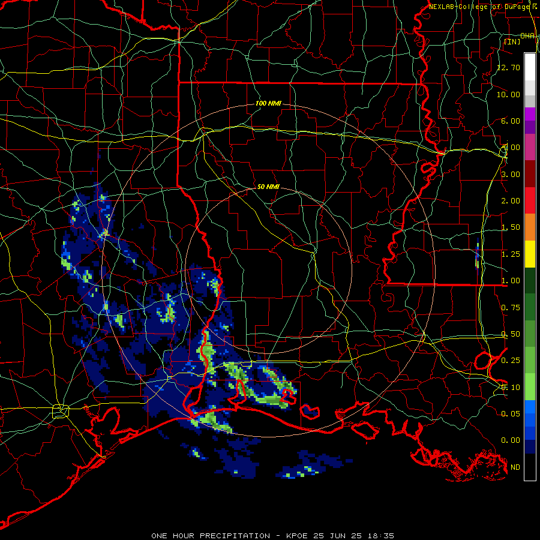Click the NEXLAB-College of DuPage label
Screen dimensions: 540x540
(480, 7)
